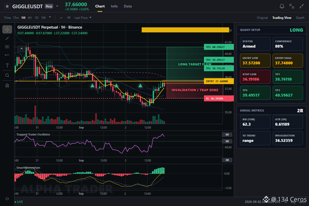Expand the symbol selector arrow beside Perp

click(57, 6)
